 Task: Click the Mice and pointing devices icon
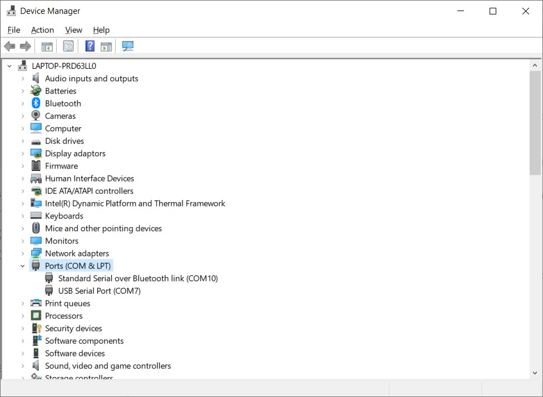click(36, 228)
